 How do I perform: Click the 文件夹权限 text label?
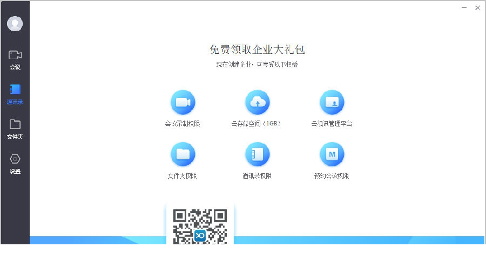183,176
